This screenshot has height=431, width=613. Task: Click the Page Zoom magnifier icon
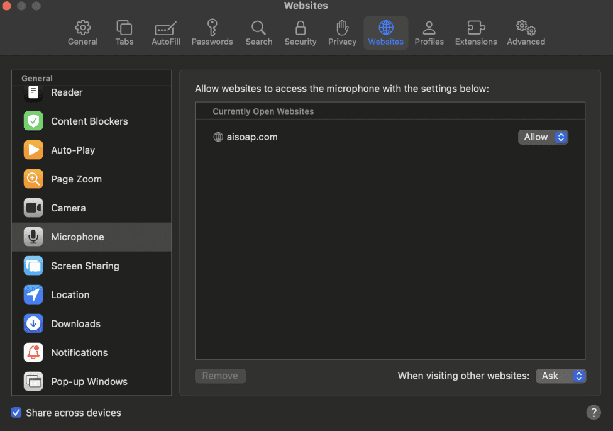pos(33,179)
